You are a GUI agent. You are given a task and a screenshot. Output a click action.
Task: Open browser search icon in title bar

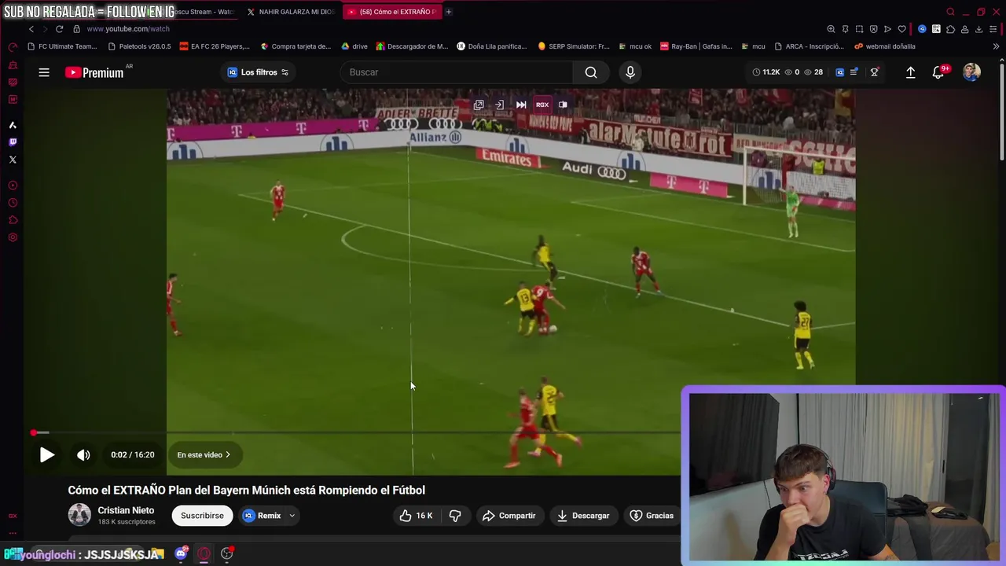[950, 12]
